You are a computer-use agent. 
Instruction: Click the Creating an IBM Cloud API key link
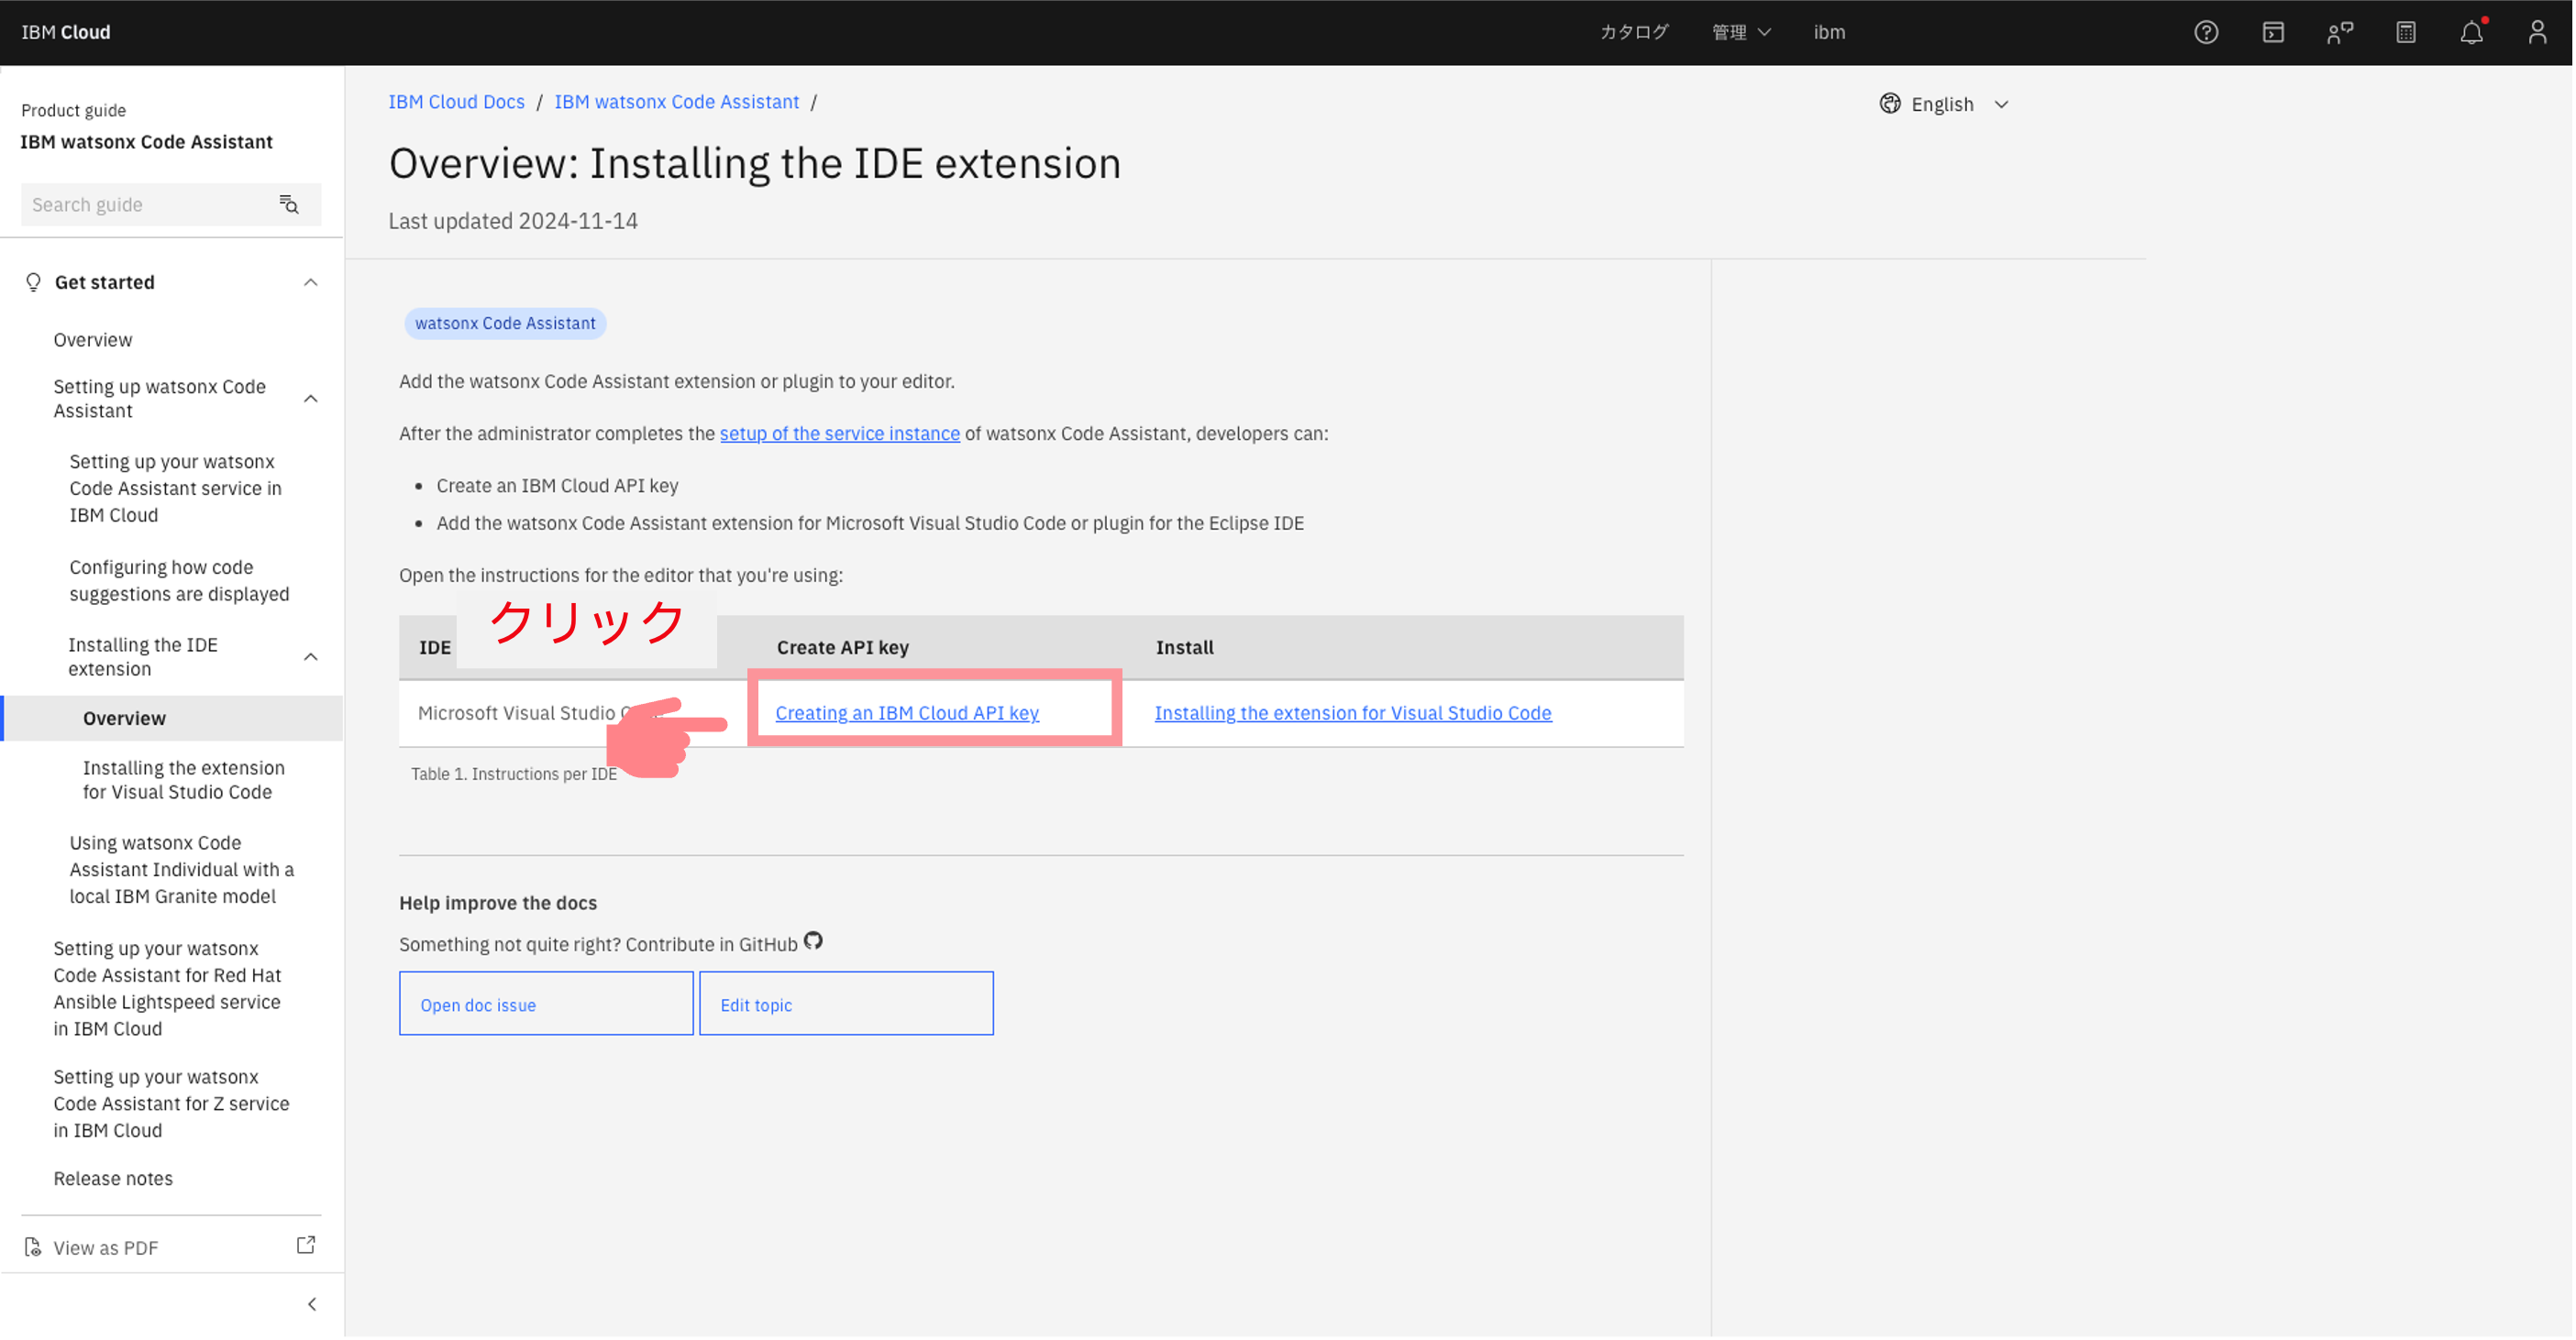[x=907, y=713]
